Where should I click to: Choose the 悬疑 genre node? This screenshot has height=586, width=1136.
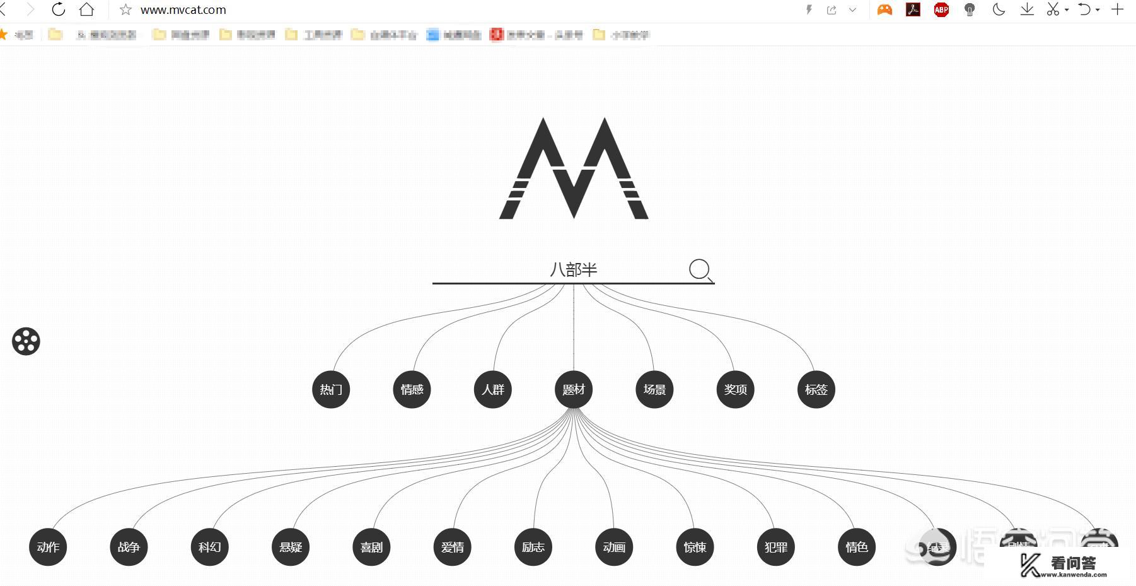(x=291, y=547)
